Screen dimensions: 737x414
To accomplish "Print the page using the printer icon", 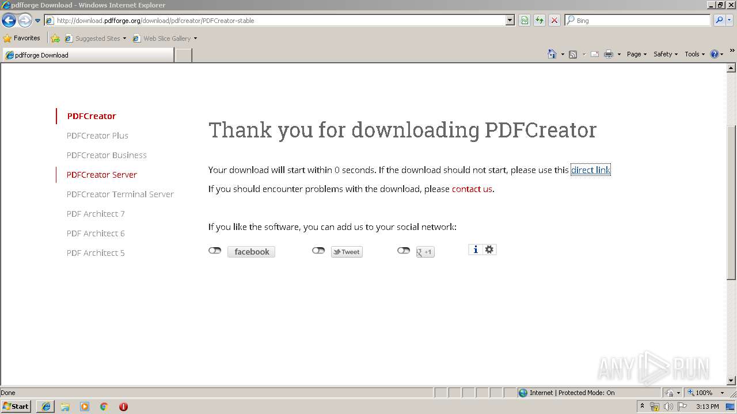I will point(609,54).
